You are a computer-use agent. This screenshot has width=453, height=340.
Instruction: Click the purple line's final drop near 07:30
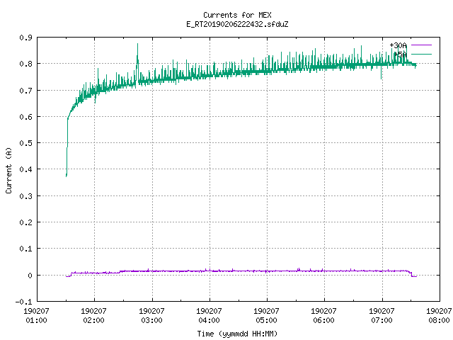coord(411,274)
